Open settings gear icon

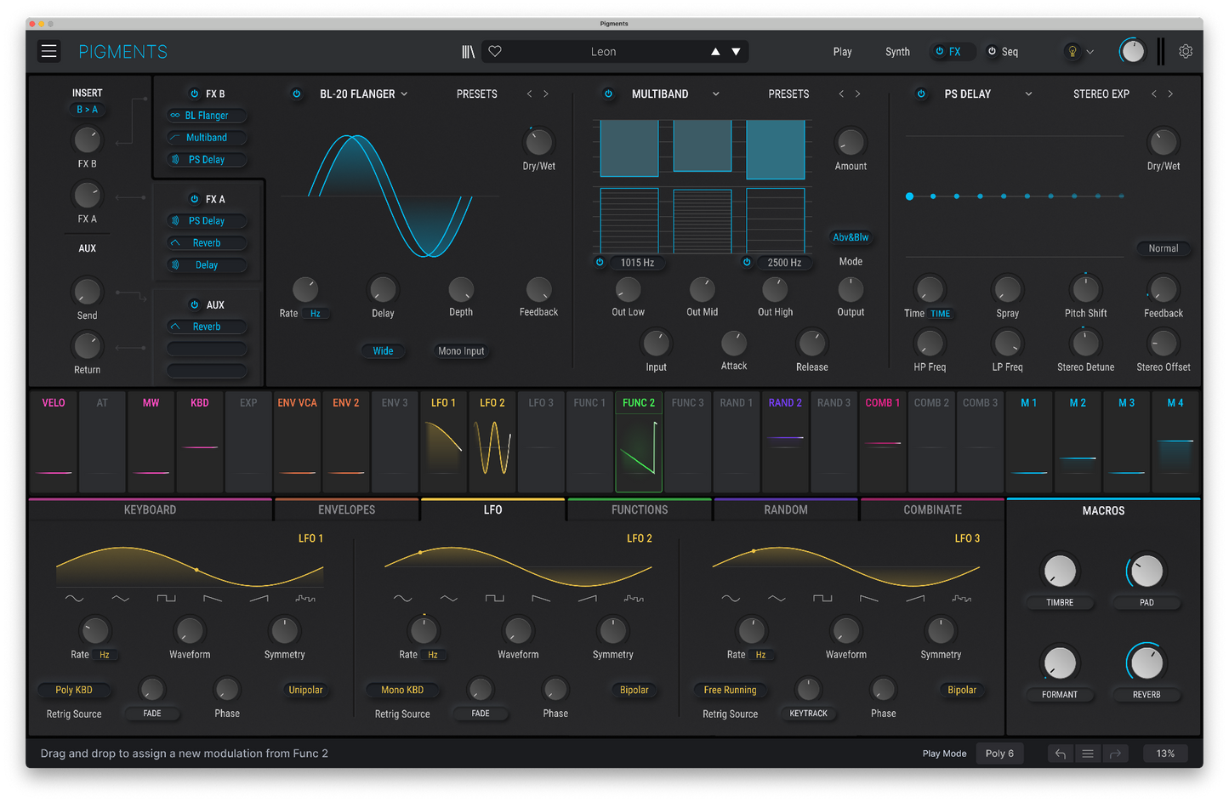pyautogui.click(x=1186, y=52)
